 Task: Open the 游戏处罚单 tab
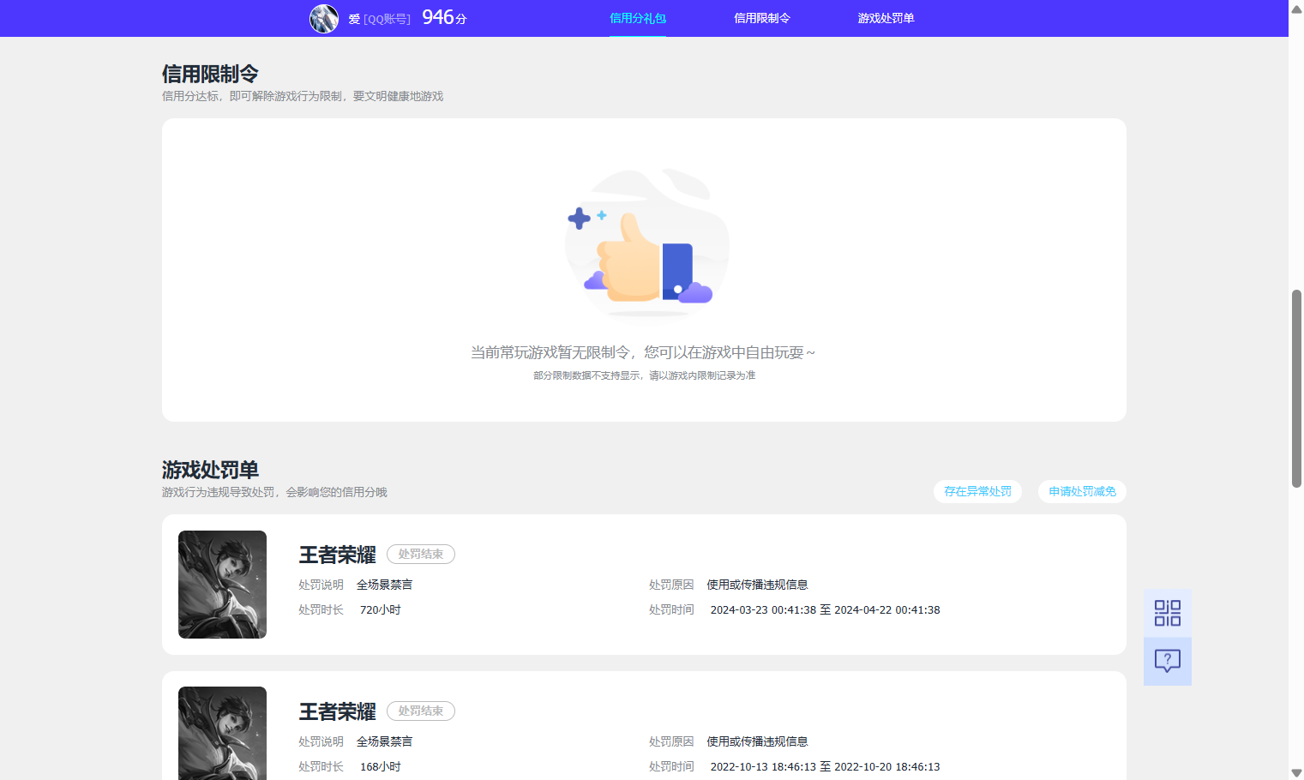(886, 17)
